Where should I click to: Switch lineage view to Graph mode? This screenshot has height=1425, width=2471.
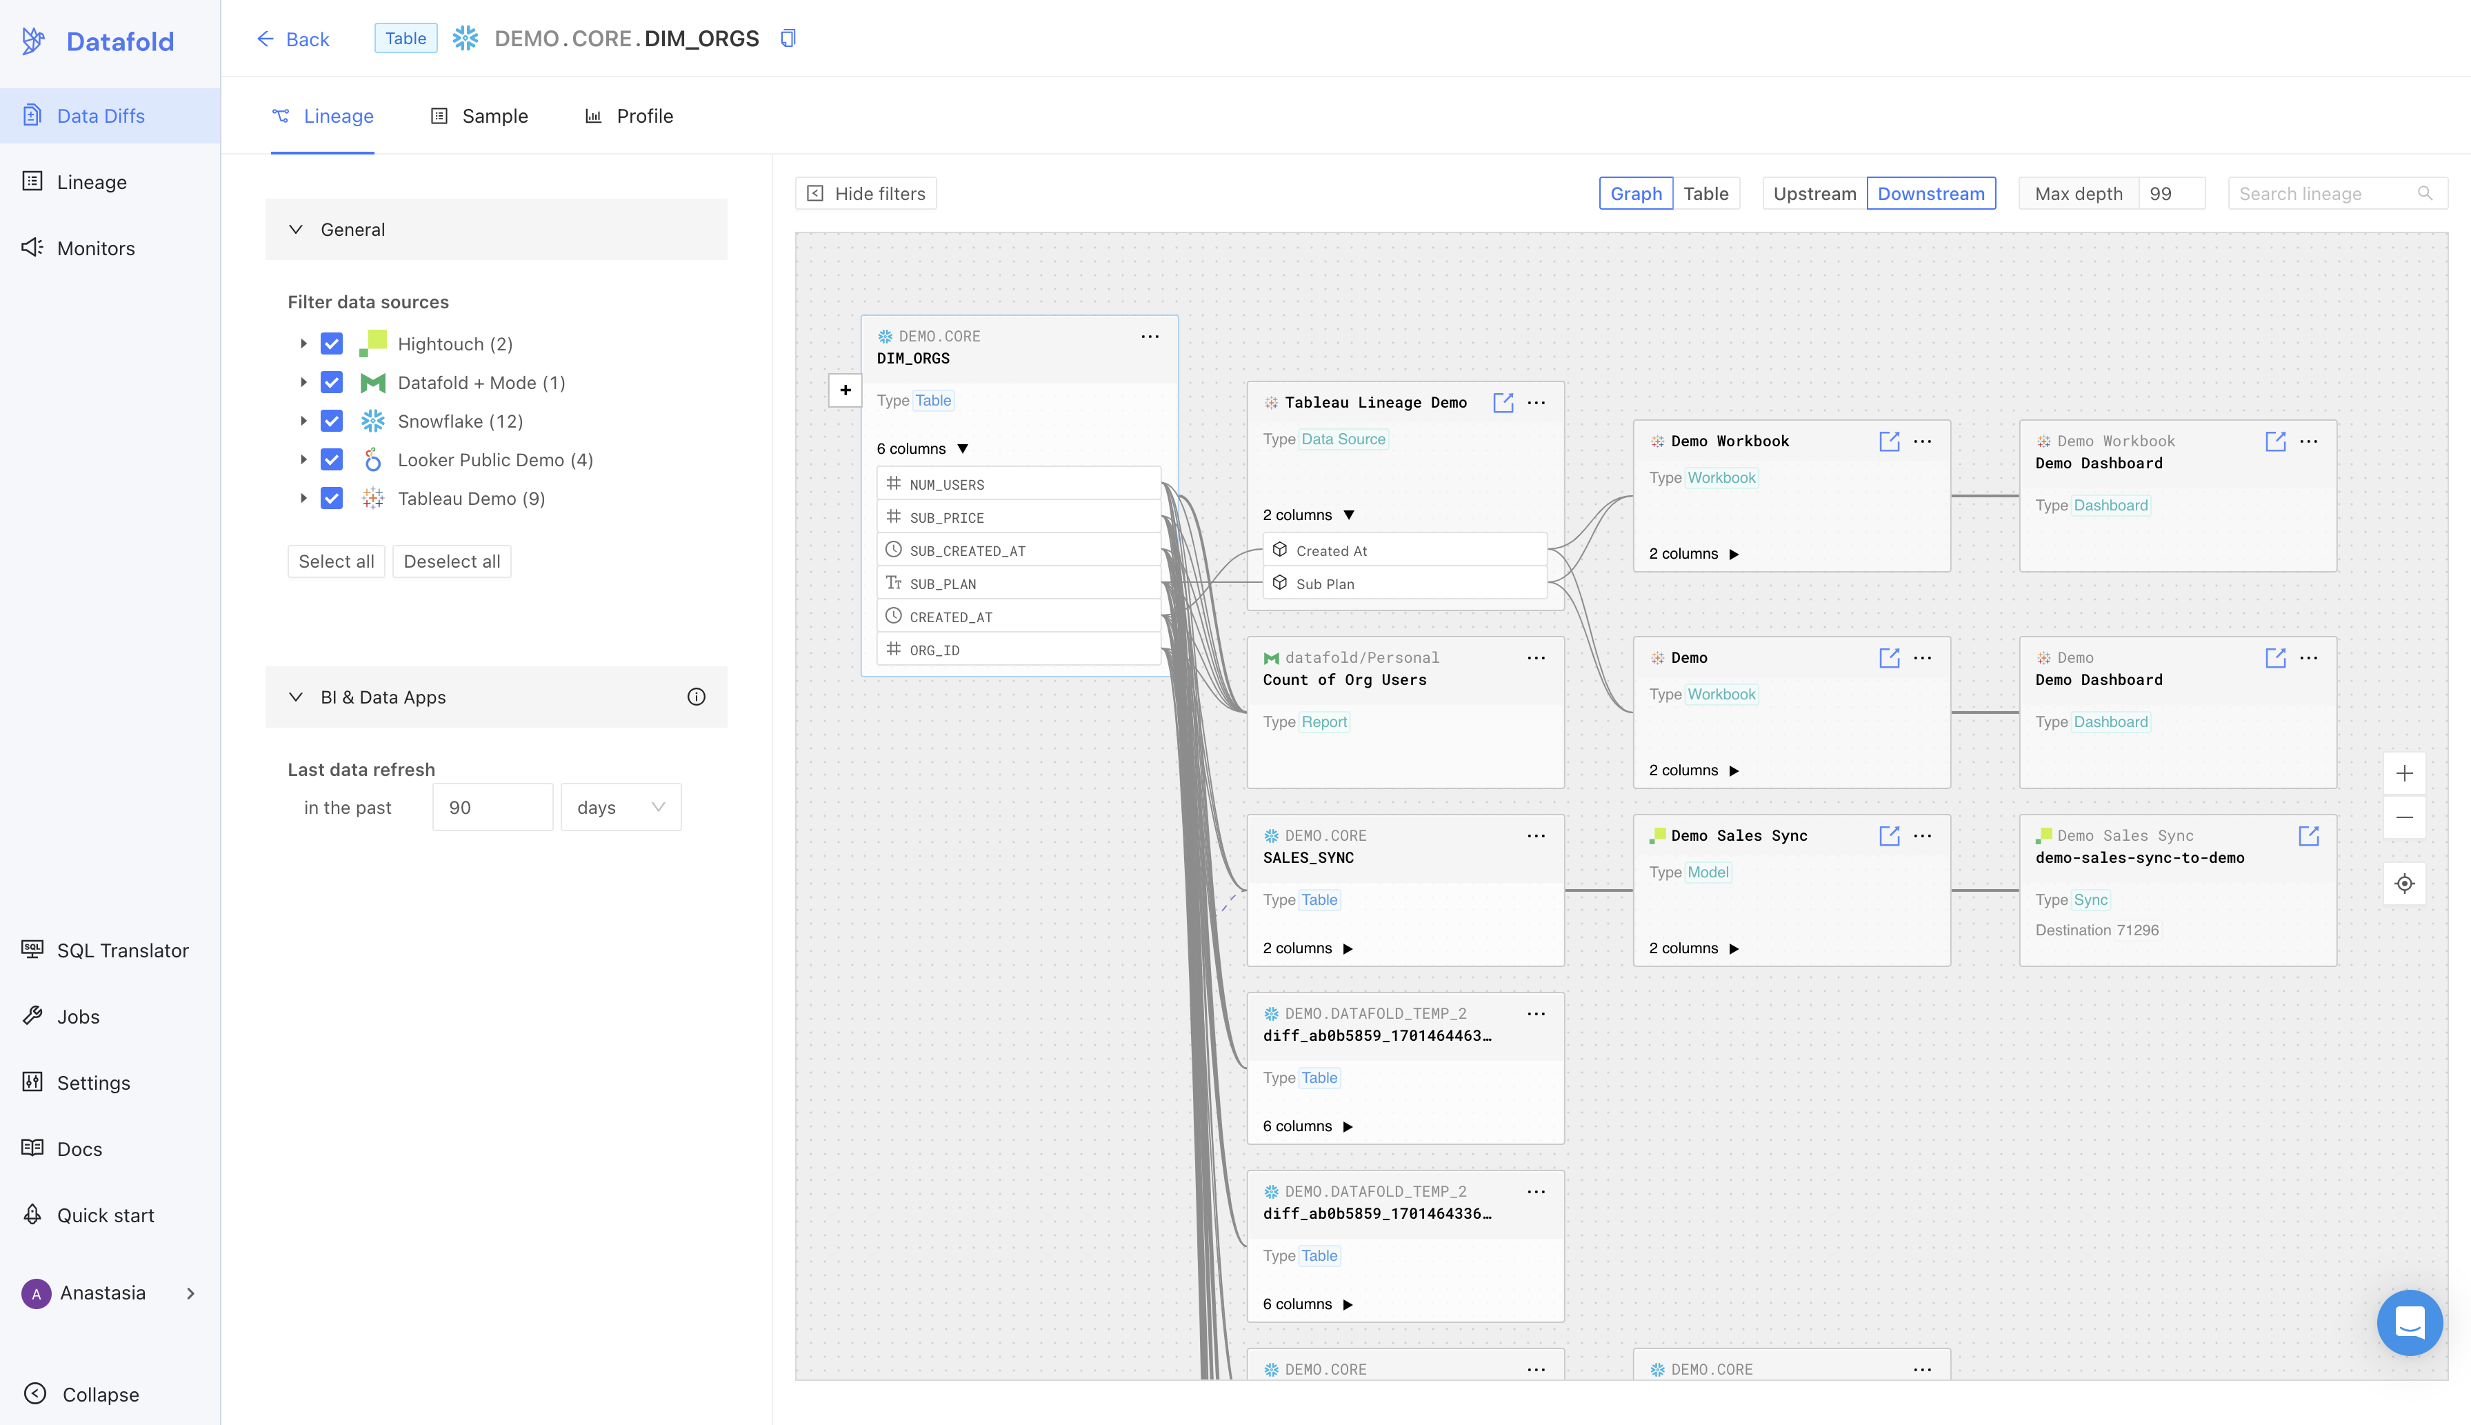[x=1635, y=194]
